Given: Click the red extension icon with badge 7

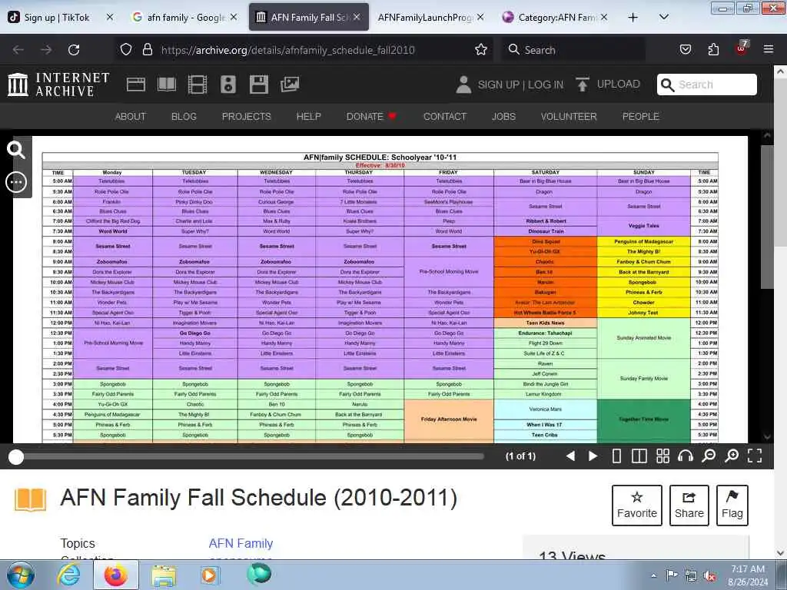Looking at the screenshot, I should click(742, 48).
